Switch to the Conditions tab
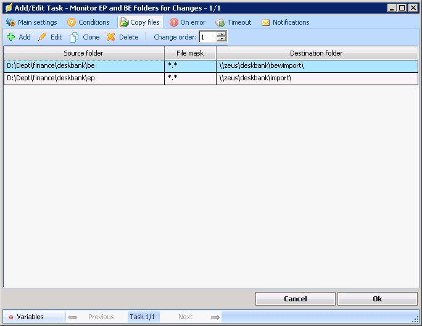422x326 pixels. click(88, 22)
